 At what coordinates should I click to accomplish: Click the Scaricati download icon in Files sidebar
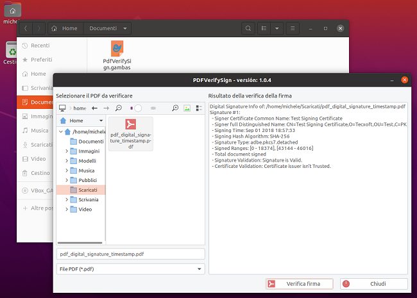coord(25,145)
